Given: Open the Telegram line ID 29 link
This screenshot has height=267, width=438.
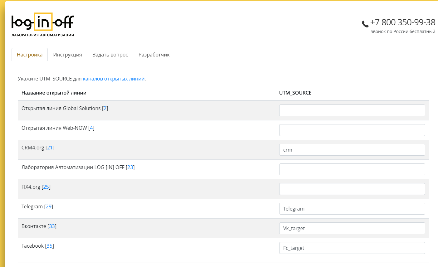Looking at the screenshot, I should [x=49, y=206].
